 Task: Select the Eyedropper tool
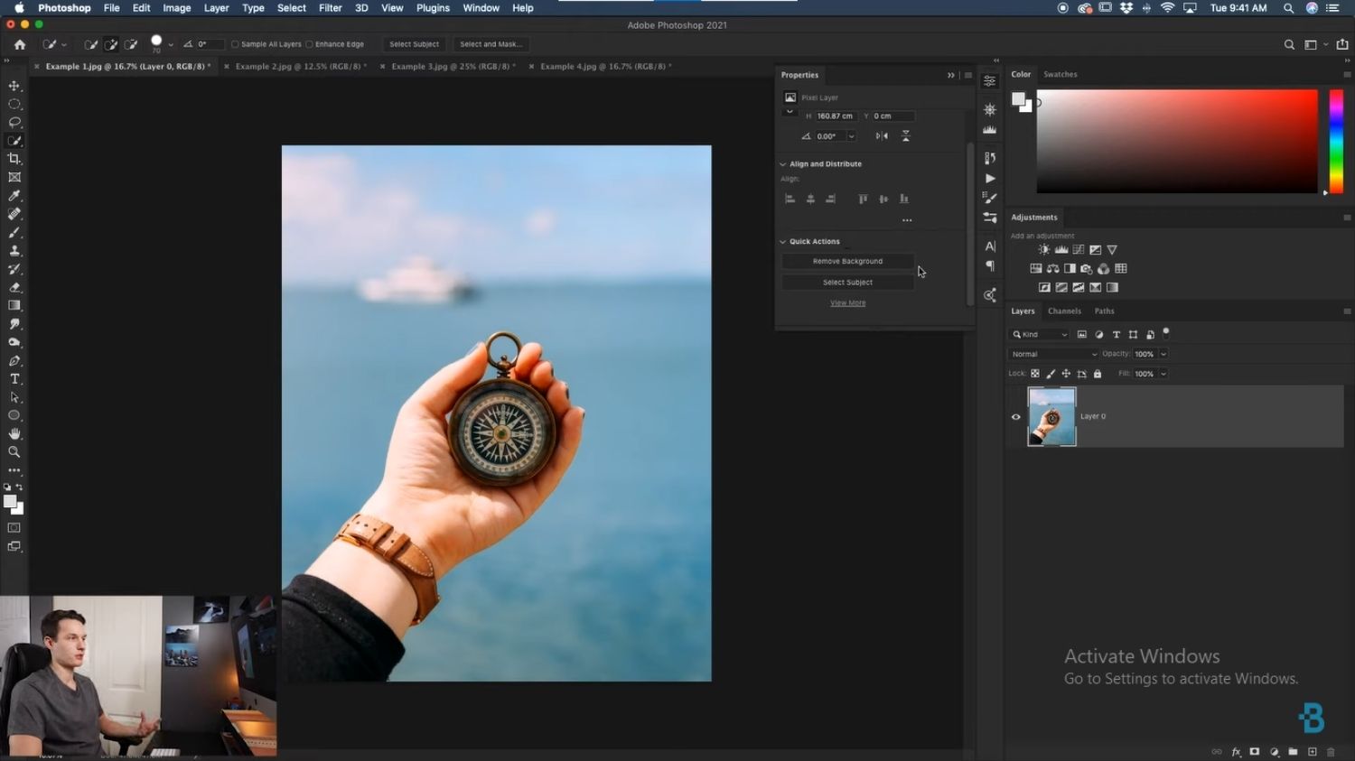(x=14, y=195)
